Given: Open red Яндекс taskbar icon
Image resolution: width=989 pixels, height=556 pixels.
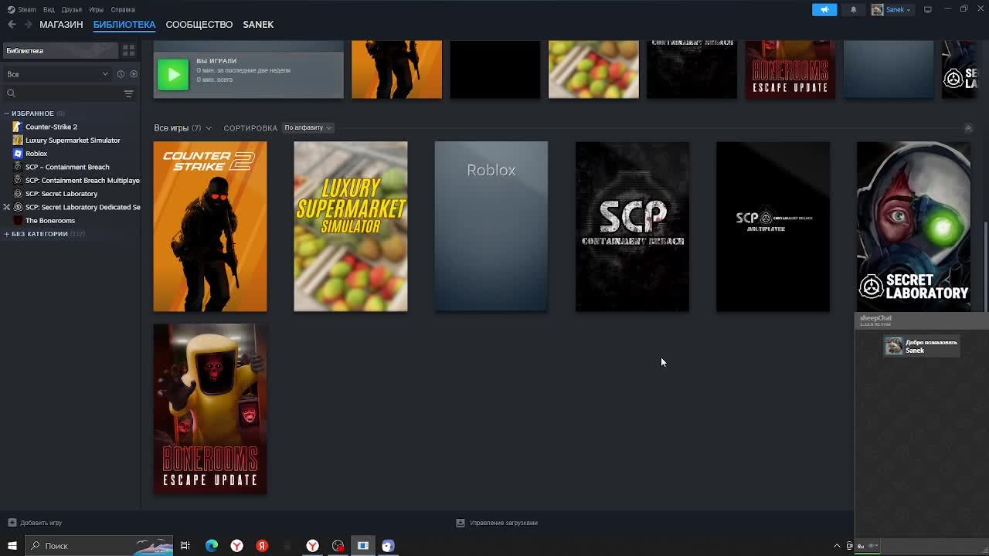Looking at the screenshot, I should coord(262,546).
